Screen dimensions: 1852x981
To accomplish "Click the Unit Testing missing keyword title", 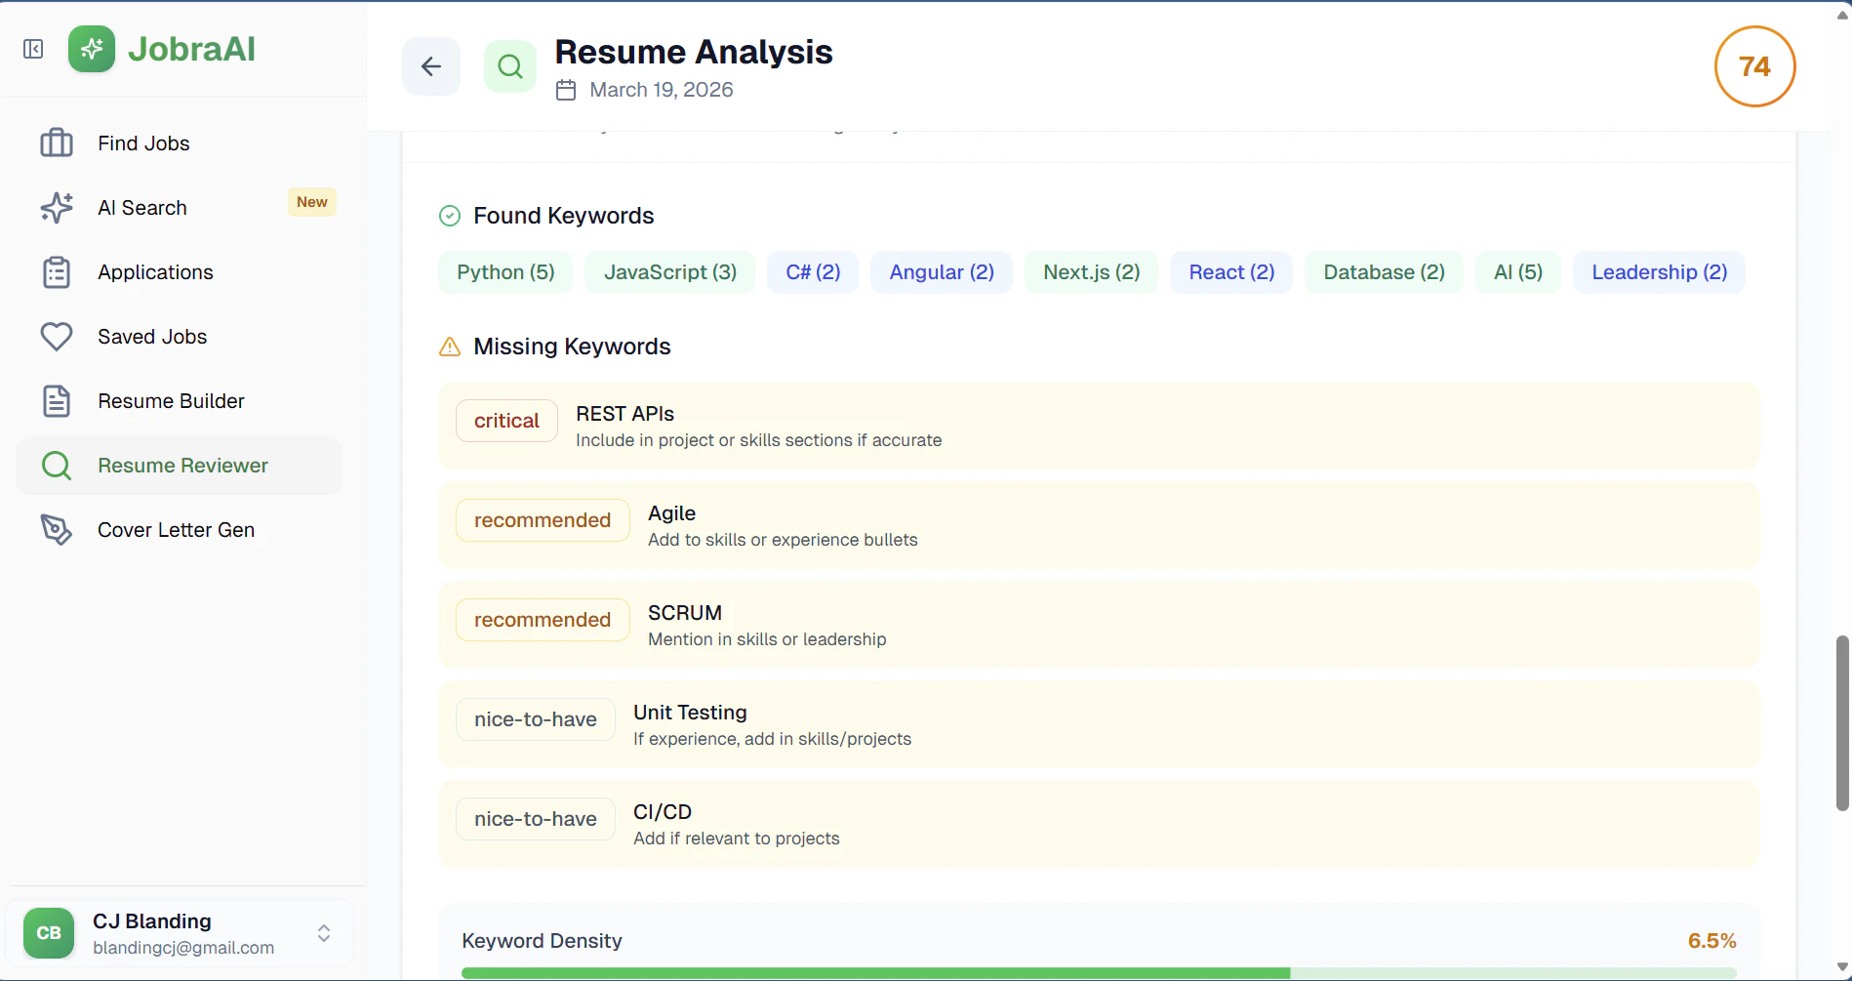I will (x=690, y=713).
